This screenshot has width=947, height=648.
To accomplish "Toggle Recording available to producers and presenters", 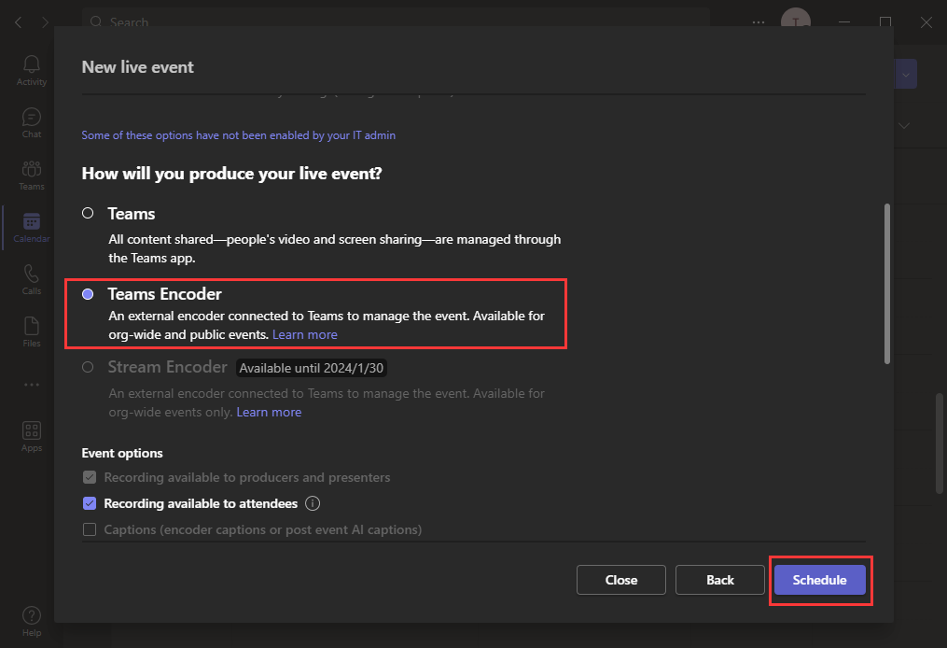I will [90, 477].
